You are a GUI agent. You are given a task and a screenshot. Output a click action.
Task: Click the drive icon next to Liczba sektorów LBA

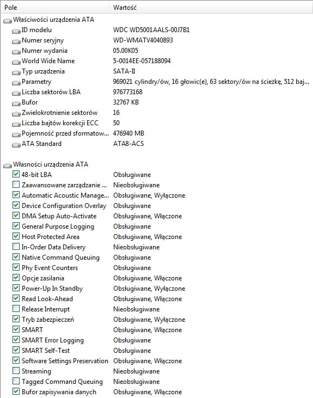click(x=16, y=93)
